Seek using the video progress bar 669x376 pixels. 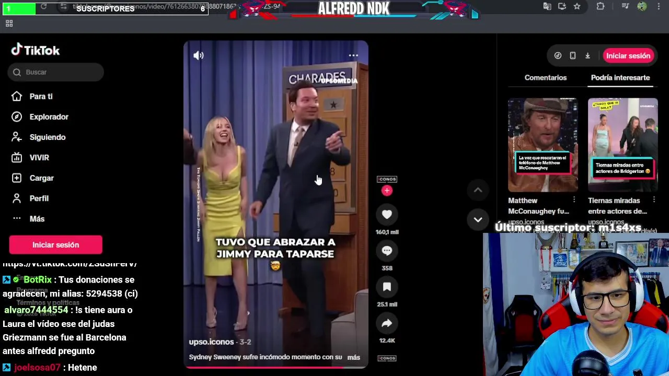coord(275,367)
